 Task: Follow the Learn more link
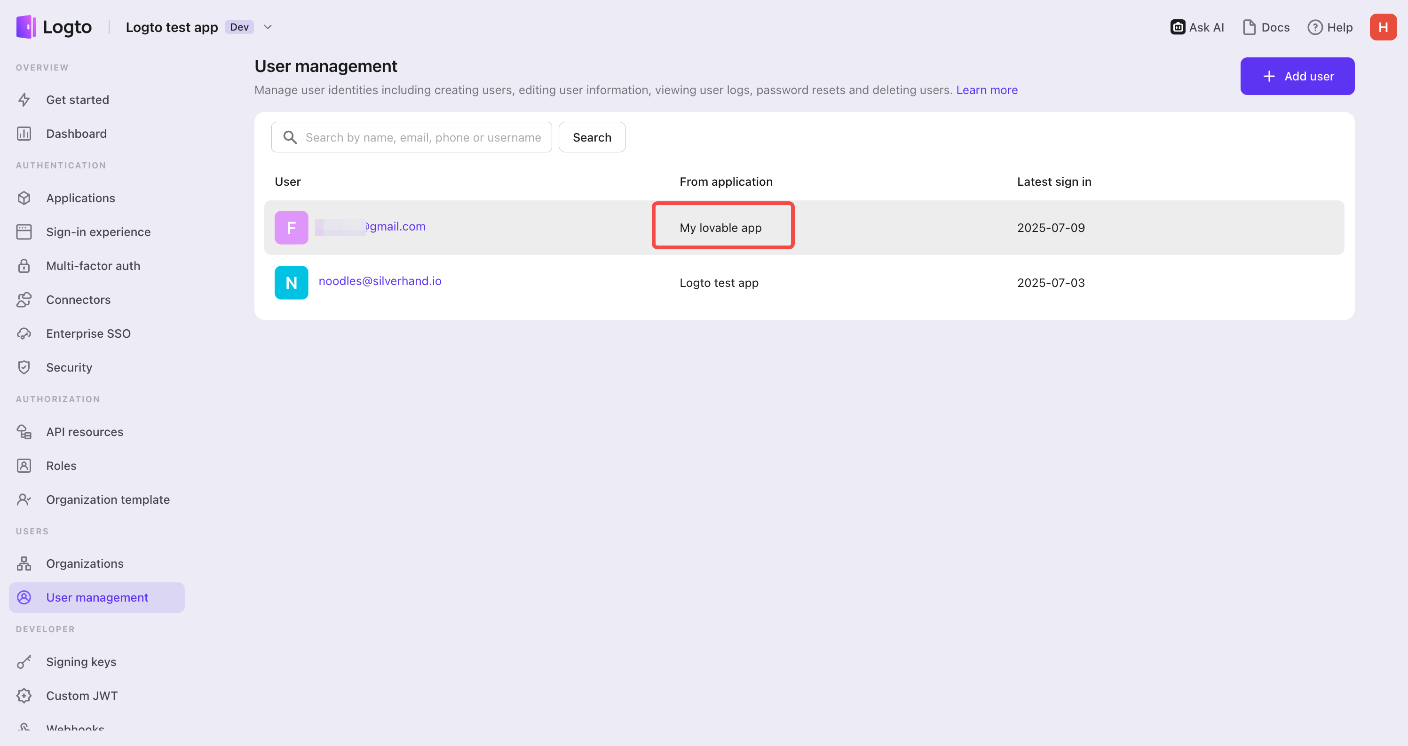click(987, 90)
